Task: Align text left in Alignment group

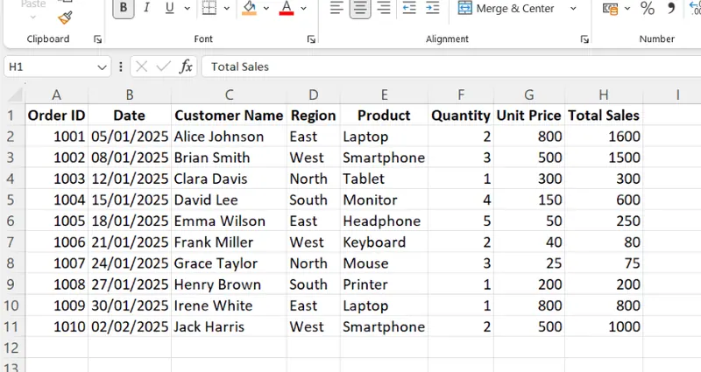Action: click(x=336, y=9)
